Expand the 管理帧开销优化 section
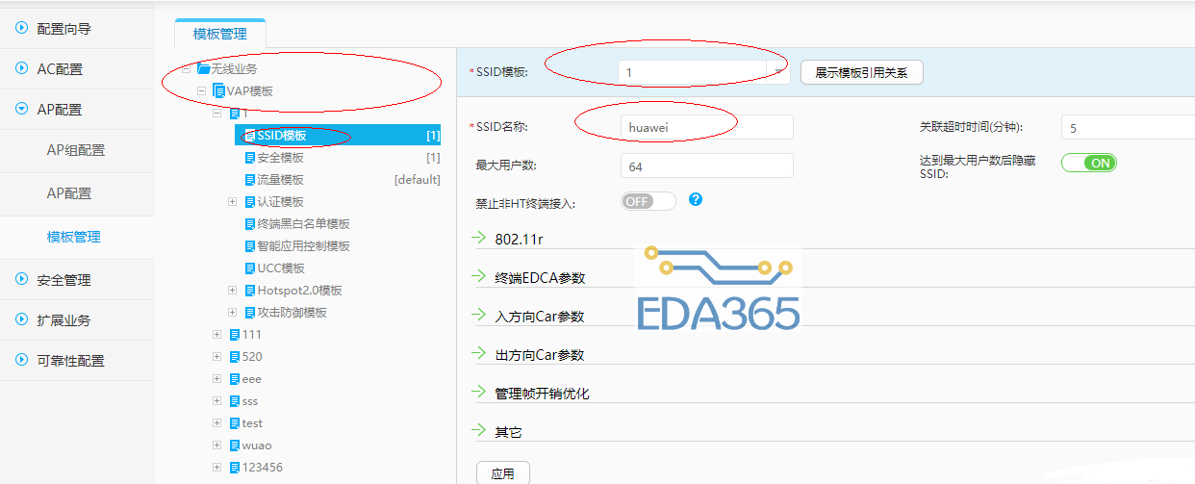This screenshot has height=484, width=1195. 478,392
